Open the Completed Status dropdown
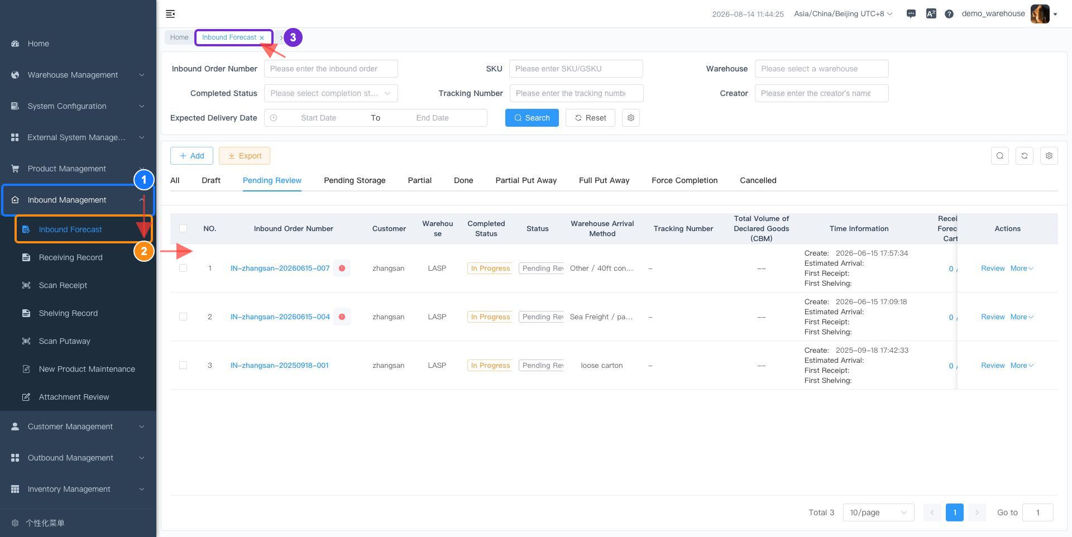 pyautogui.click(x=331, y=93)
